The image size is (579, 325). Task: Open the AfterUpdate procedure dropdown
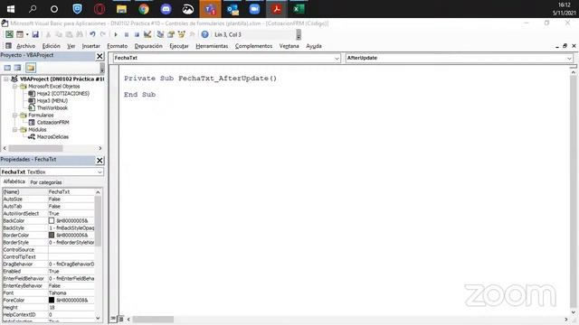tap(569, 58)
